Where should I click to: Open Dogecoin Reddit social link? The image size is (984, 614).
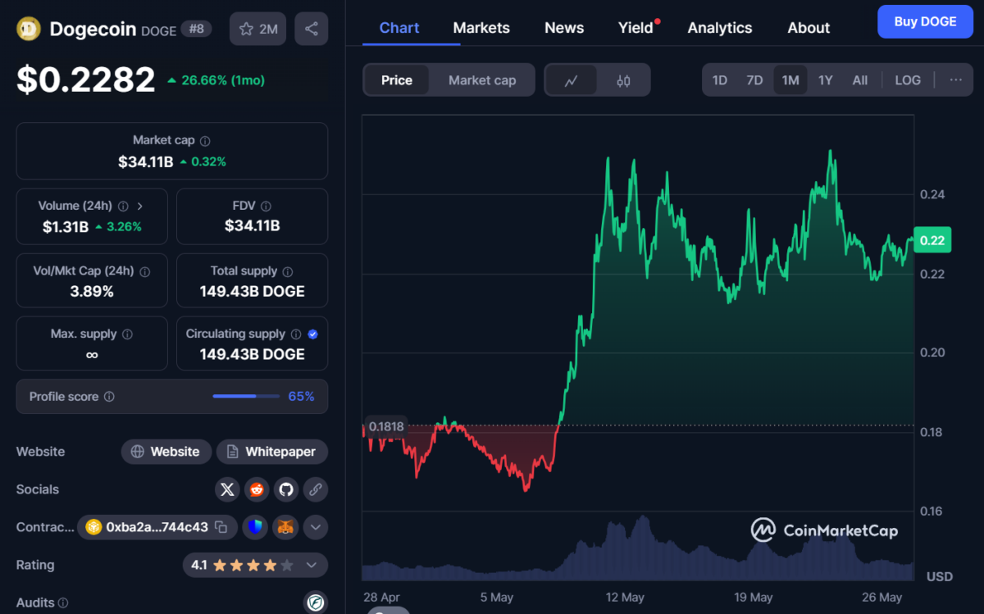click(257, 489)
